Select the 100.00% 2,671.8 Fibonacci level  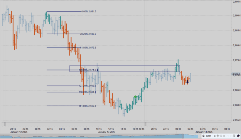pyautogui.click(x=88, y=70)
